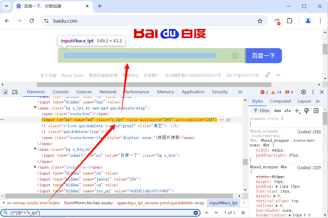The image size is (328, 218).
Task: Open the DevTools settings gear
Action: tap(303, 92)
